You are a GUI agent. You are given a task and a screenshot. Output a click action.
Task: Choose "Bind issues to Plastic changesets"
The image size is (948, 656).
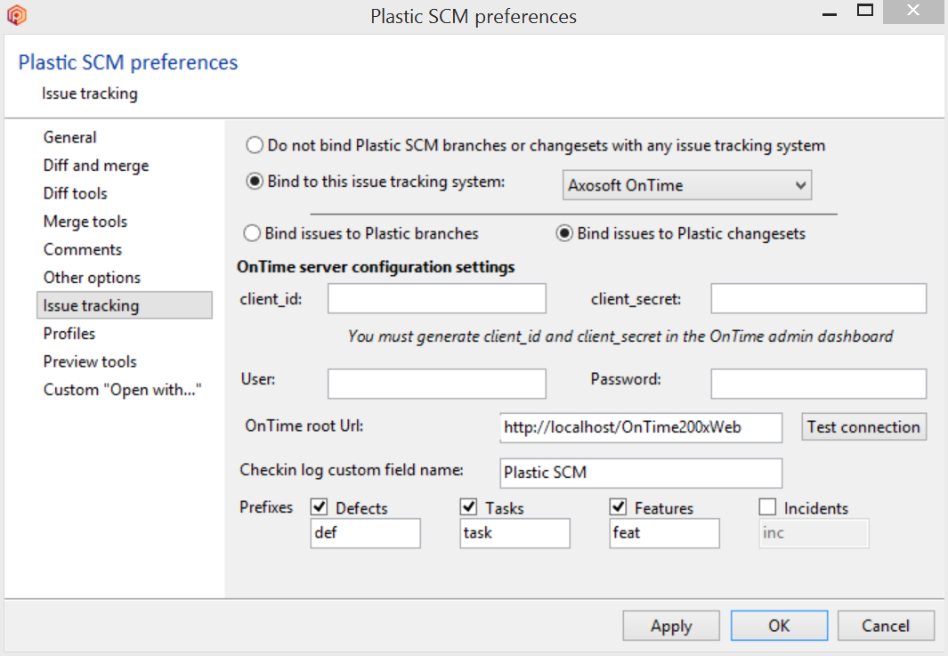pos(564,233)
